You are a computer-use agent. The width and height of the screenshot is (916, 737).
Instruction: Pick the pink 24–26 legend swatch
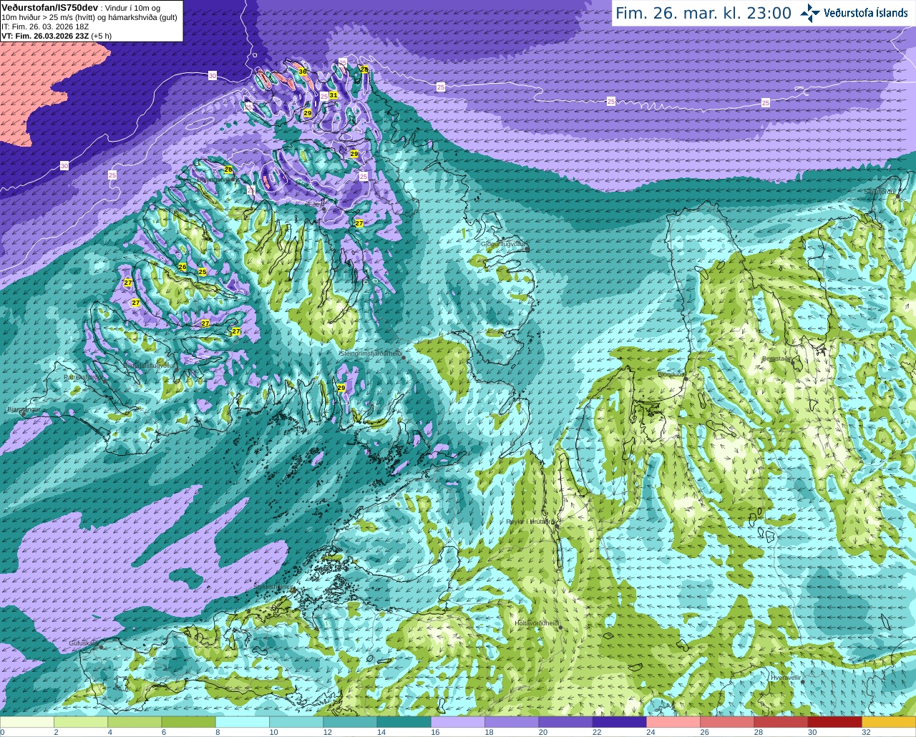[x=673, y=722]
